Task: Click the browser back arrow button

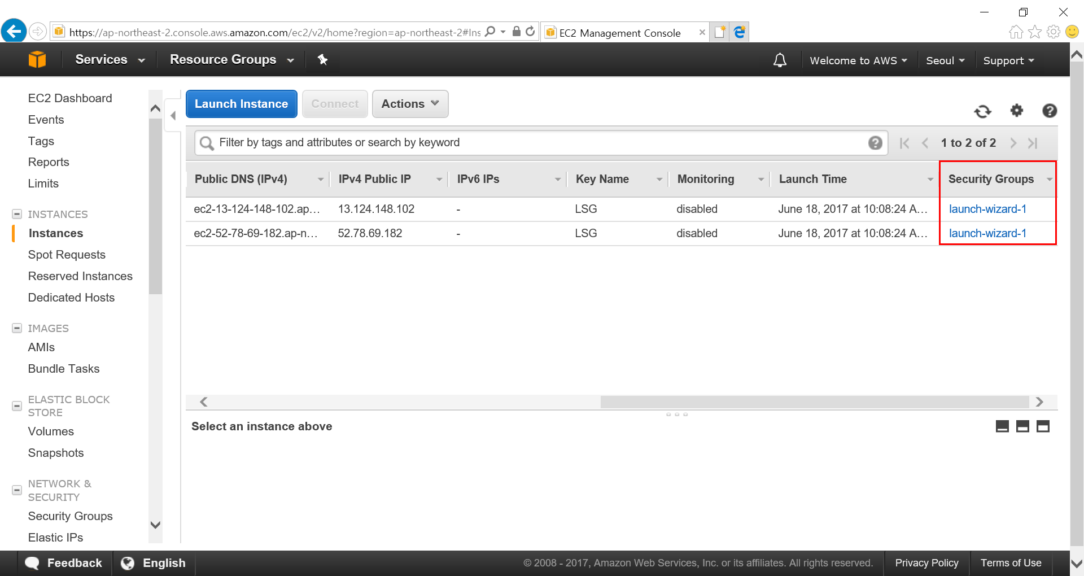Action: coord(14,30)
